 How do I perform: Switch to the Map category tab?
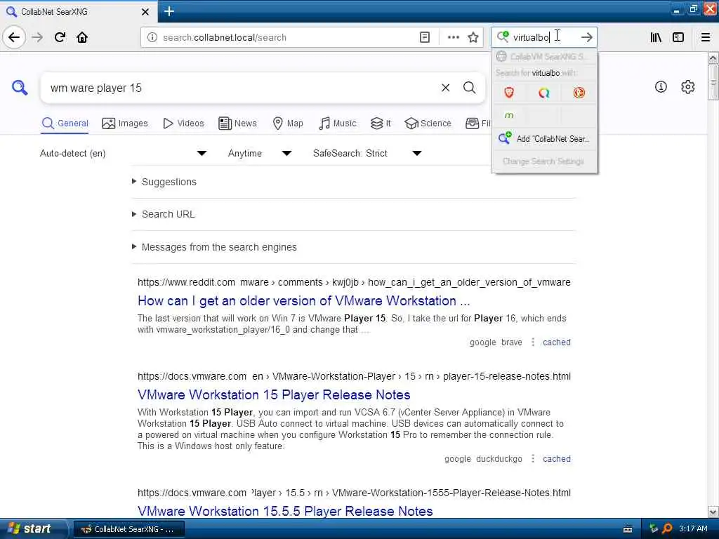[287, 124]
